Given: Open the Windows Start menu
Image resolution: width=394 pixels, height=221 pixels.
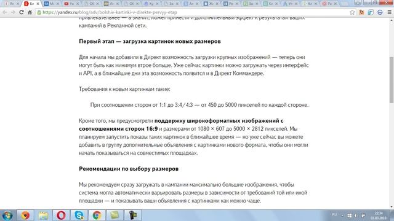Looking at the screenshot, I should tap(7, 215).
